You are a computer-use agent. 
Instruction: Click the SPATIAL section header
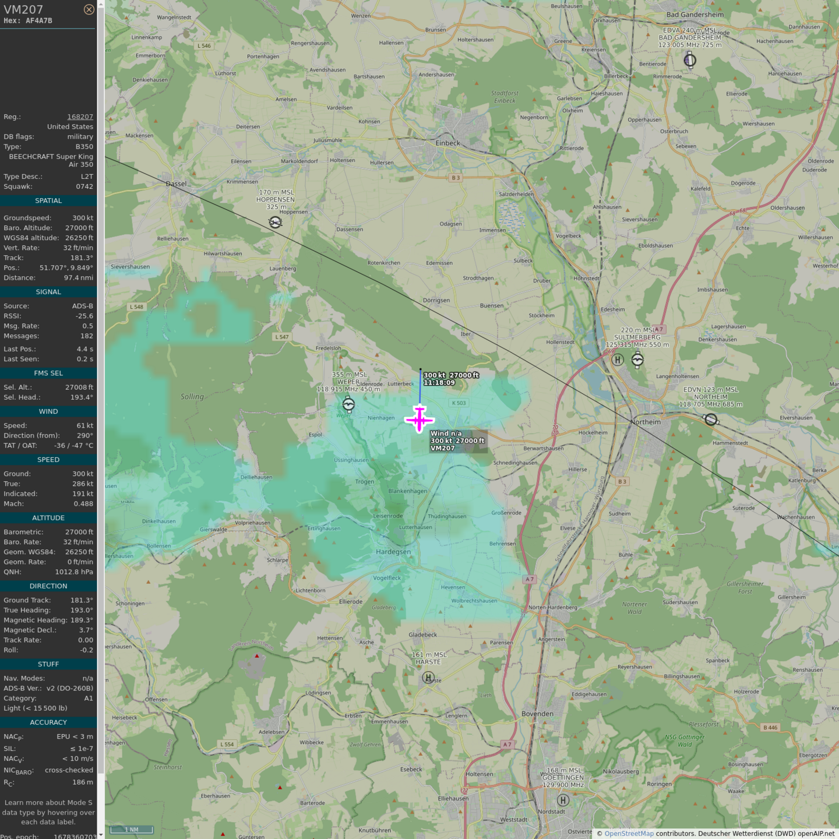click(48, 201)
